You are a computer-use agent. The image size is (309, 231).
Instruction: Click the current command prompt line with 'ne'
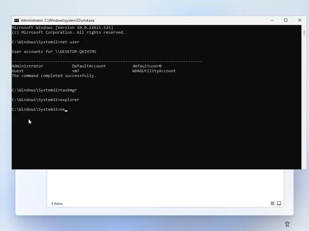(40, 109)
